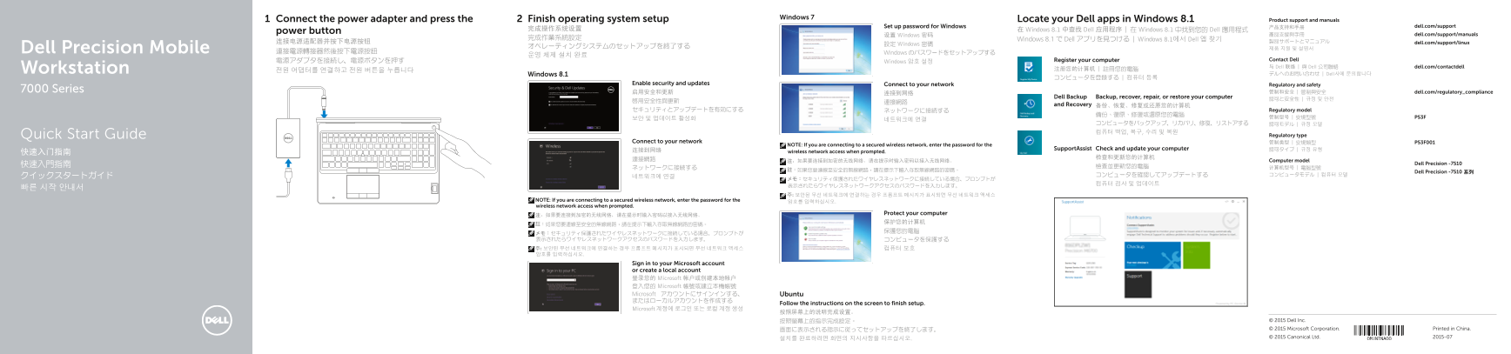Click the blue Checkup tile in SupportAssist screenshot
The image size is (1511, 354).
[1152, 255]
